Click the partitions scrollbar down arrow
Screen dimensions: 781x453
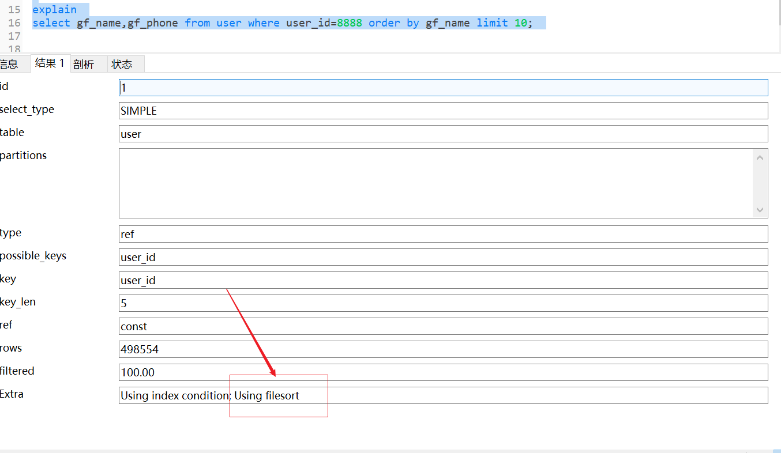[760, 211]
